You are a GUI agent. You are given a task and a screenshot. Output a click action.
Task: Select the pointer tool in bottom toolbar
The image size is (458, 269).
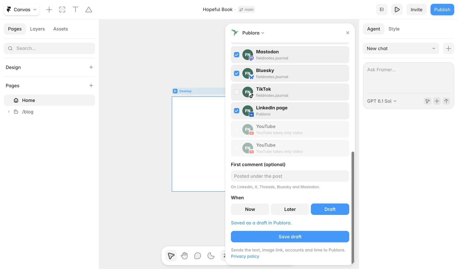pyautogui.click(x=171, y=256)
